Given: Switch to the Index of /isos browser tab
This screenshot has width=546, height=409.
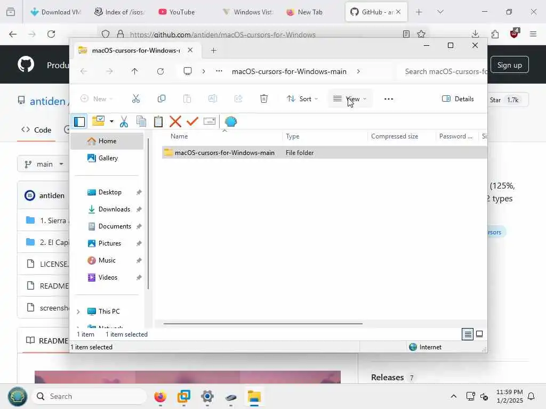Looking at the screenshot, I should (x=119, y=12).
